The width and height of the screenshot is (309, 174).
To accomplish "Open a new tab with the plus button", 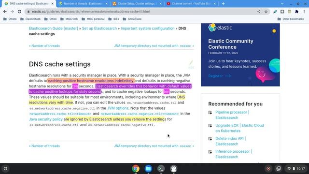I will 223,3.
